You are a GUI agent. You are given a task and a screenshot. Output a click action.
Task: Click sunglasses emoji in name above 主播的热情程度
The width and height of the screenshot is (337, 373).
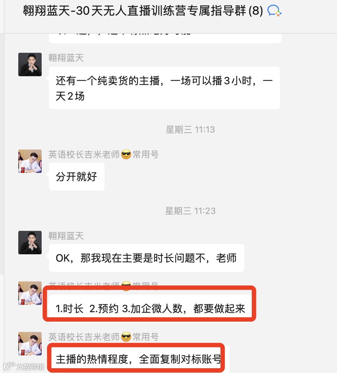[x=126, y=337]
